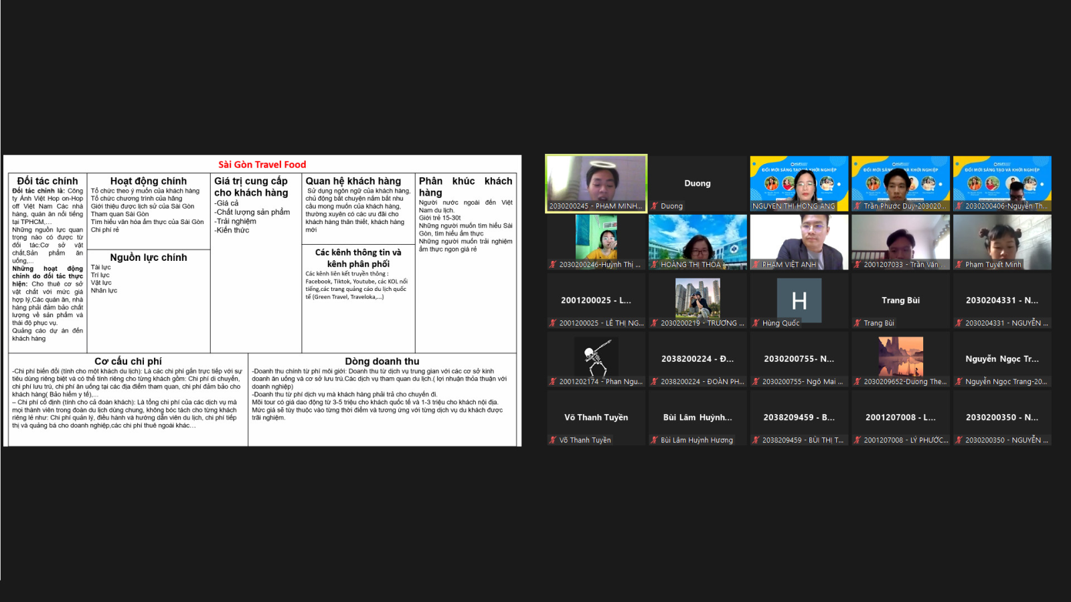This screenshot has height=602, width=1071.
Task: Click 'Giá trị cung cấp cho khách hàng' heading
Action: [x=252, y=187]
